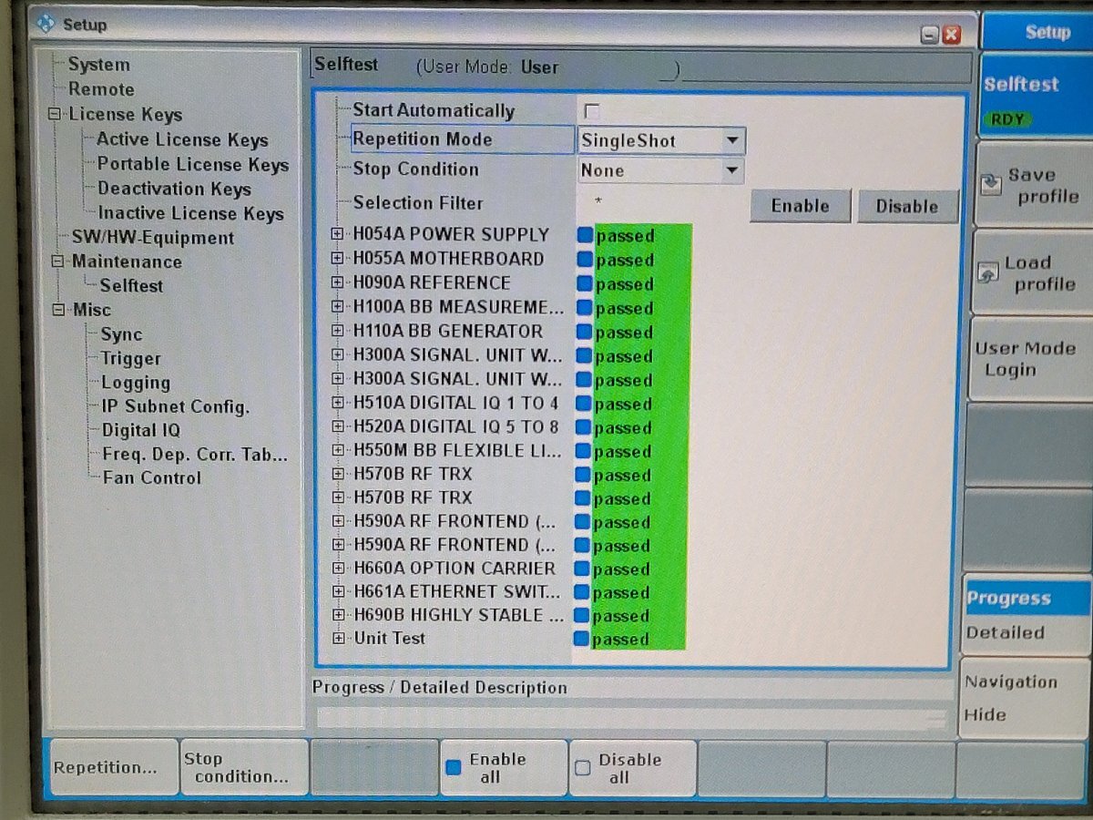Toggle the blue checkbox for H510A DIGITAL IQ 1 TO 4
The width and height of the screenshot is (1093, 820).
584,404
